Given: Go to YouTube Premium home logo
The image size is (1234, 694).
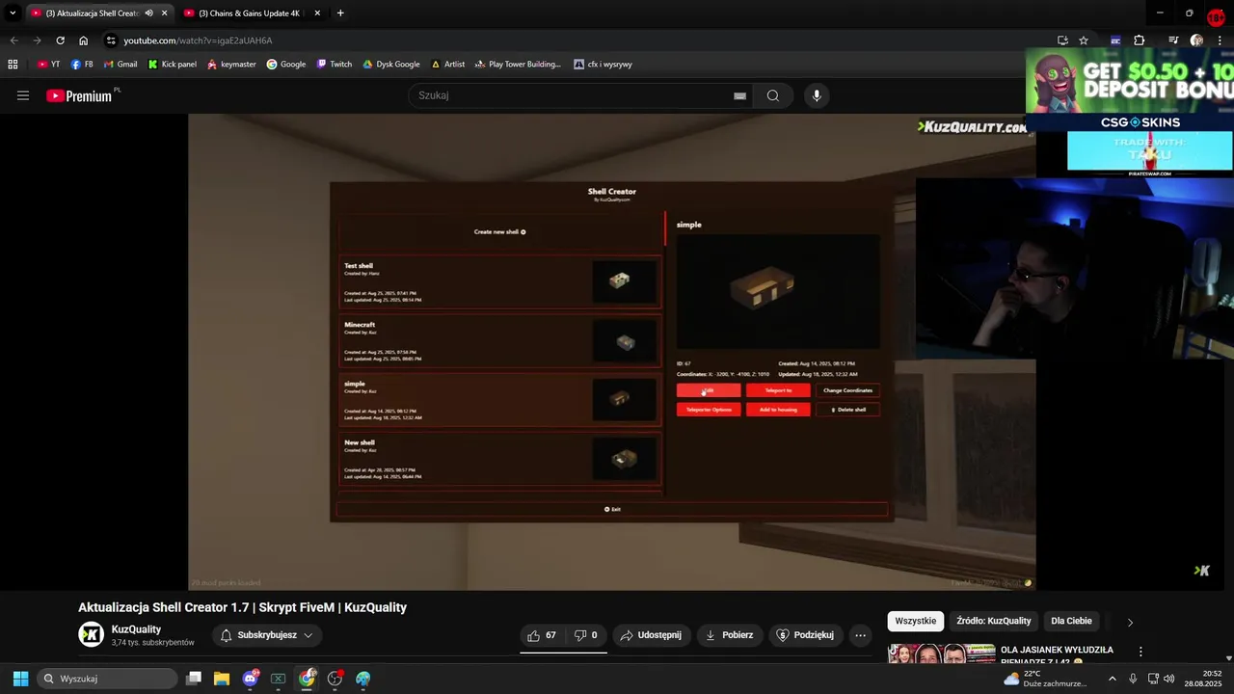Looking at the screenshot, I should [79, 95].
